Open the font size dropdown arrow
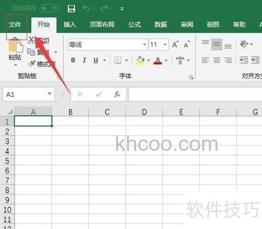The image size is (262, 229). tap(165, 44)
